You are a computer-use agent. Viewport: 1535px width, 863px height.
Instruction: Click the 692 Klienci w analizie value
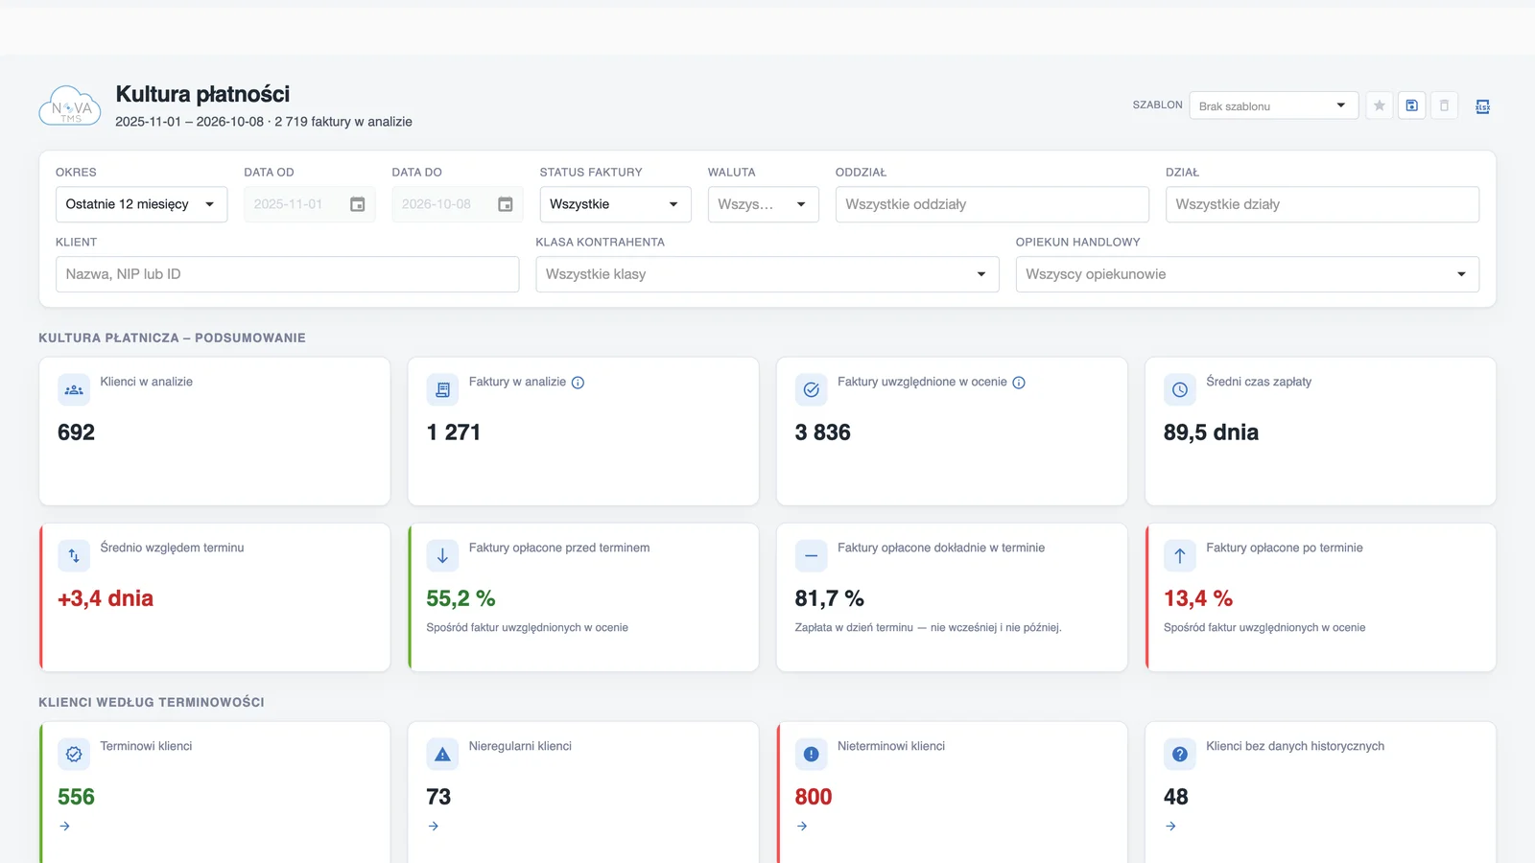point(76,432)
